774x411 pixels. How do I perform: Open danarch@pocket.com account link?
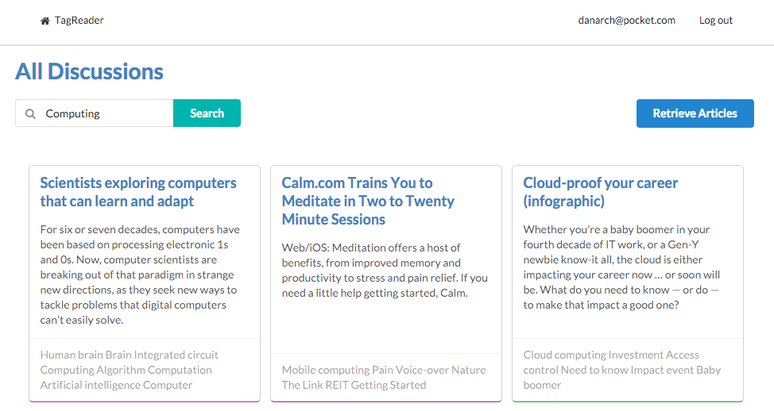[x=626, y=20]
